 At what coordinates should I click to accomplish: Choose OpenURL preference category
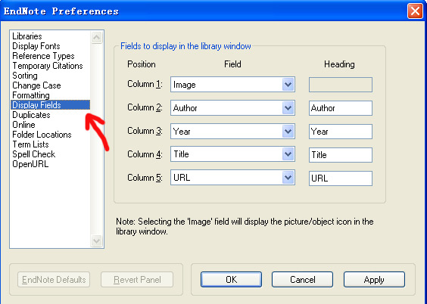30,164
